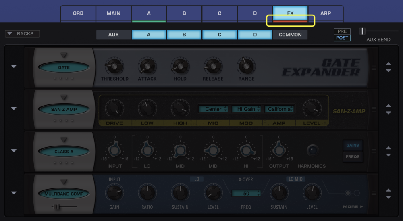Viewport: 403px width, 221px height.
Task: Click the San-Z-Amp Drive knob
Action: 114,108
